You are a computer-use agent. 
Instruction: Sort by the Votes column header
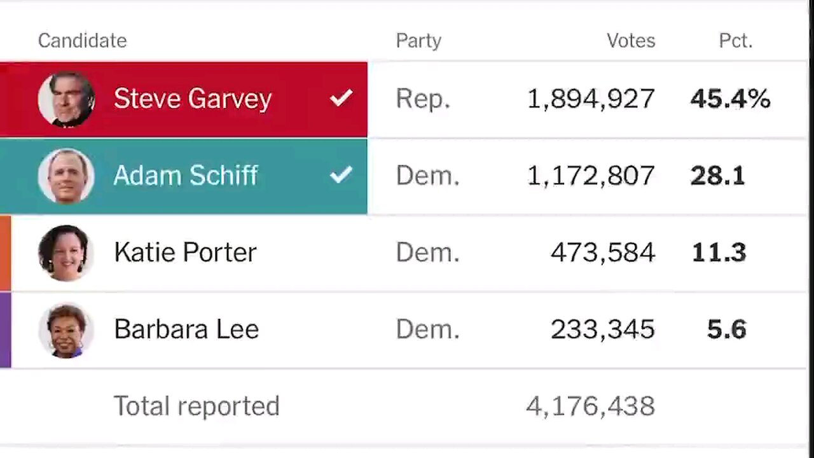pyautogui.click(x=631, y=41)
